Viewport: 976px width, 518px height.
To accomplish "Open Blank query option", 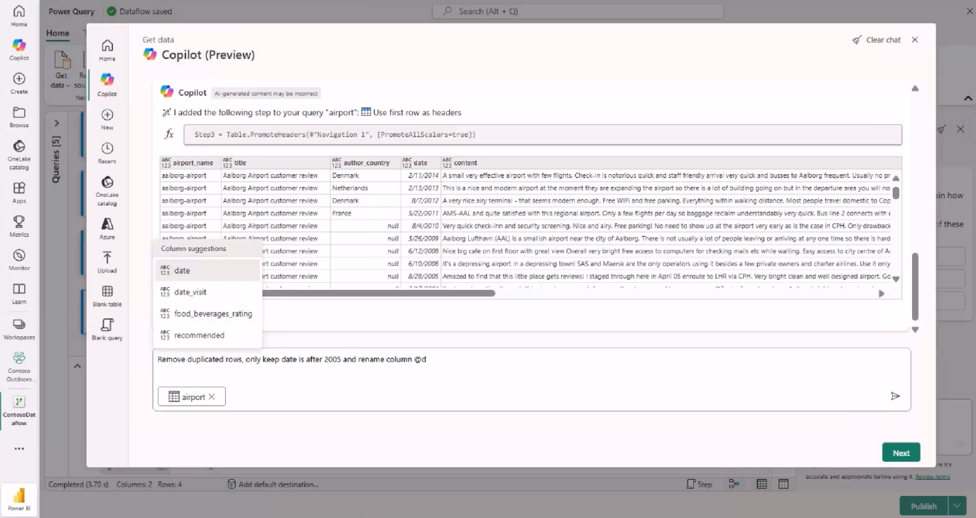I will [107, 328].
